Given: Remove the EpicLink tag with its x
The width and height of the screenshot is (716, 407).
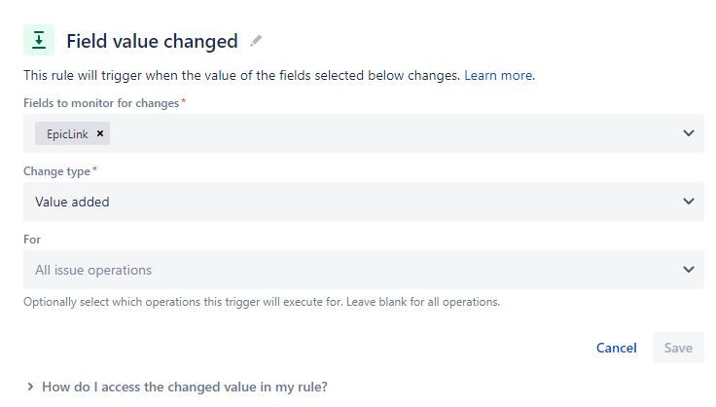Looking at the screenshot, I should [100, 133].
